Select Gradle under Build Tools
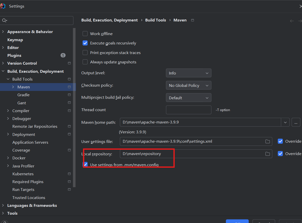This screenshot has height=223, width=302. (x=23, y=95)
